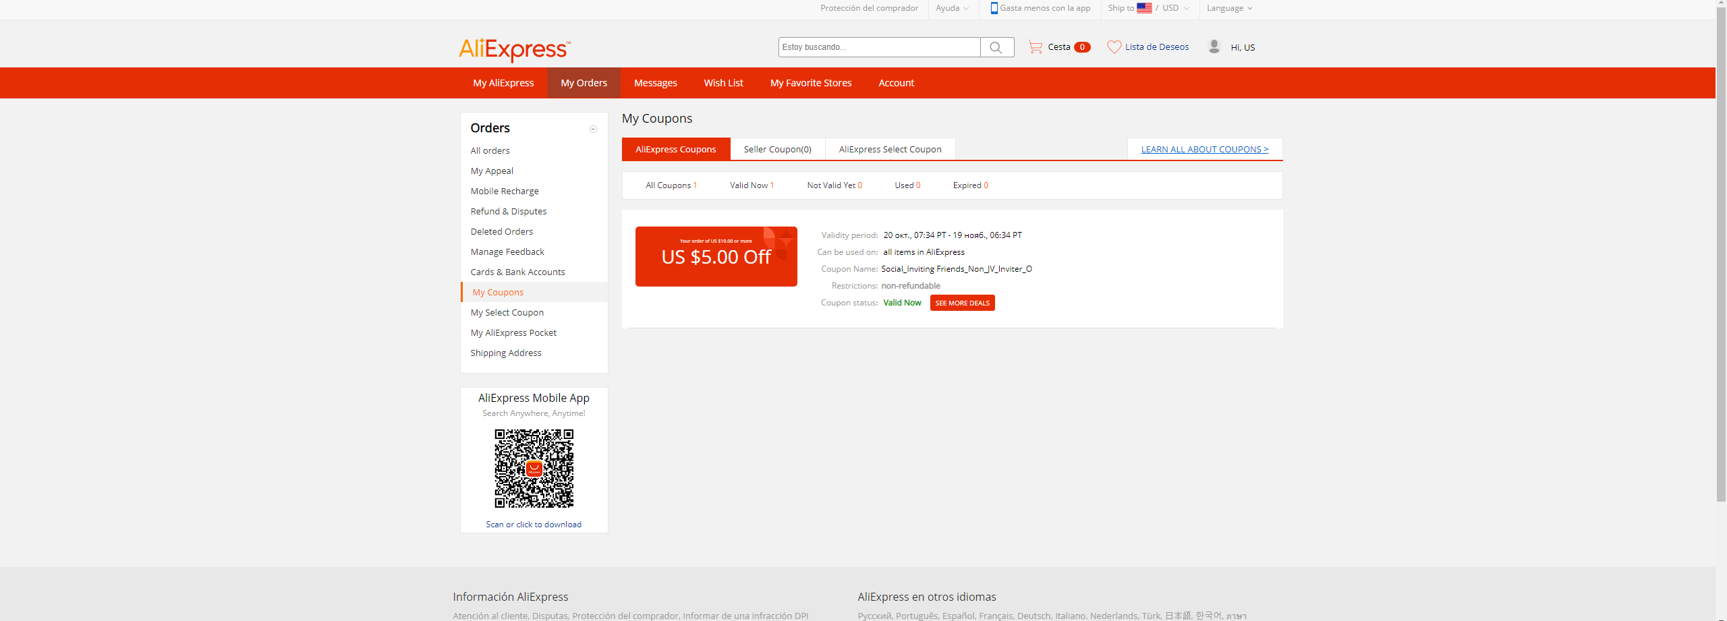Open My Favorite Stores nav tab
This screenshot has width=1727, height=621.
point(811,83)
